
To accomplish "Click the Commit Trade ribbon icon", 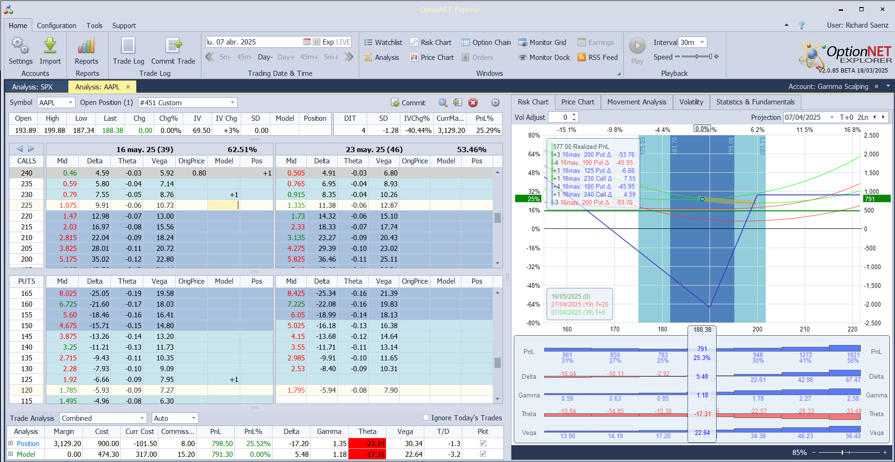I will pyautogui.click(x=173, y=46).
